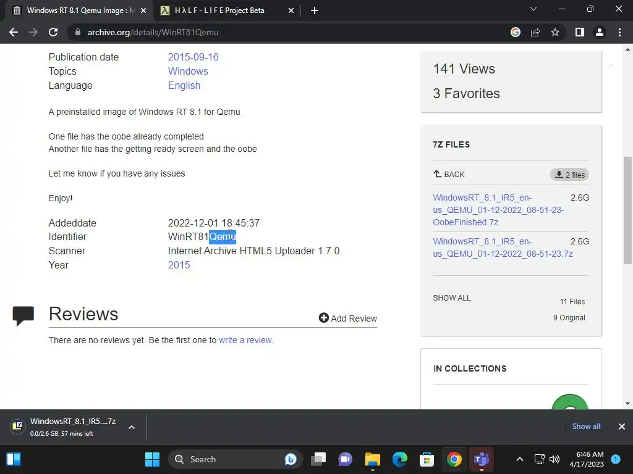Open the Widgets icon on taskbar

click(x=14, y=459)
